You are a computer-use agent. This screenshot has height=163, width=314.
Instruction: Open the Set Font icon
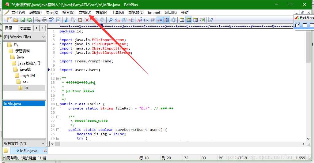[x=140, y=20]
